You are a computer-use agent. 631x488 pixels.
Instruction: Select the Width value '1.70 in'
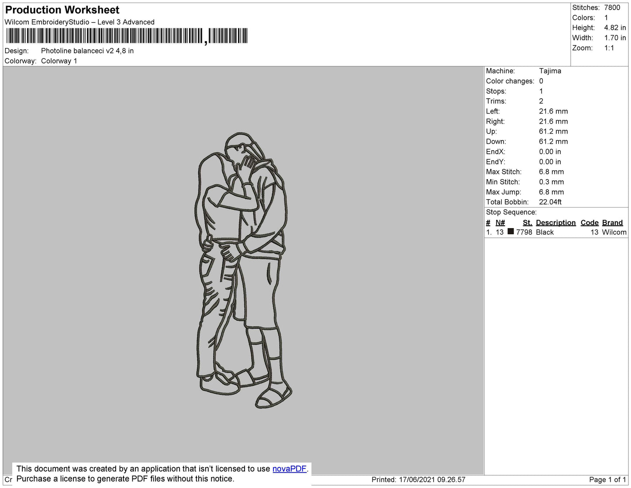615,38
